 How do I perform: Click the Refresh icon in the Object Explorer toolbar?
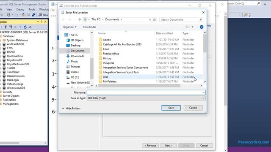(x=25, y=27)
